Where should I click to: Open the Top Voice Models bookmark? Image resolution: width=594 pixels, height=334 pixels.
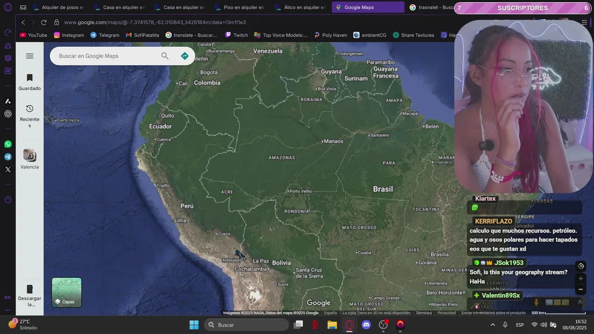pyautogui.click(x=281, y=35)
